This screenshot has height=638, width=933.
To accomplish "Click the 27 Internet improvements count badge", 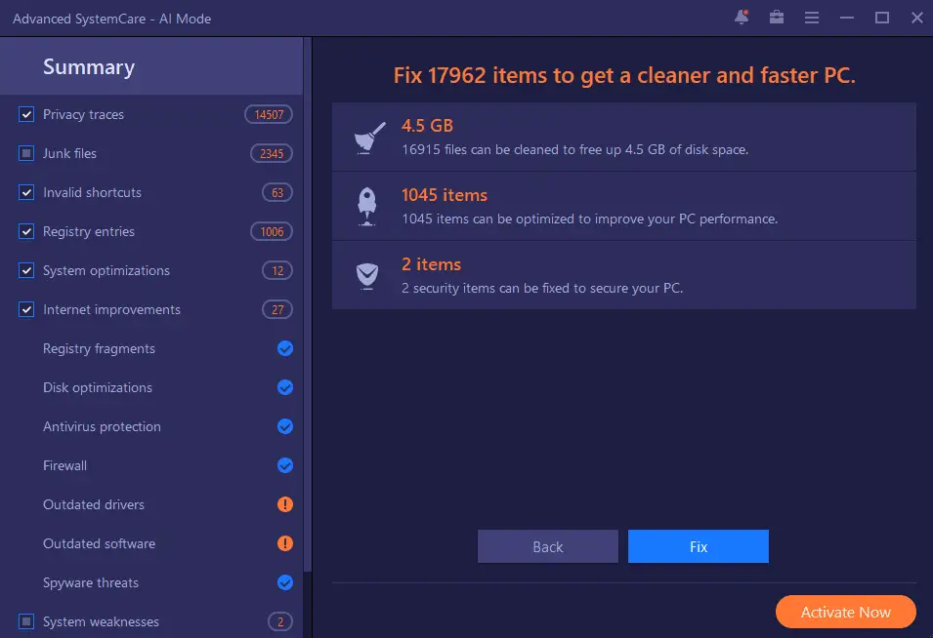I will [x=277, y=309].
